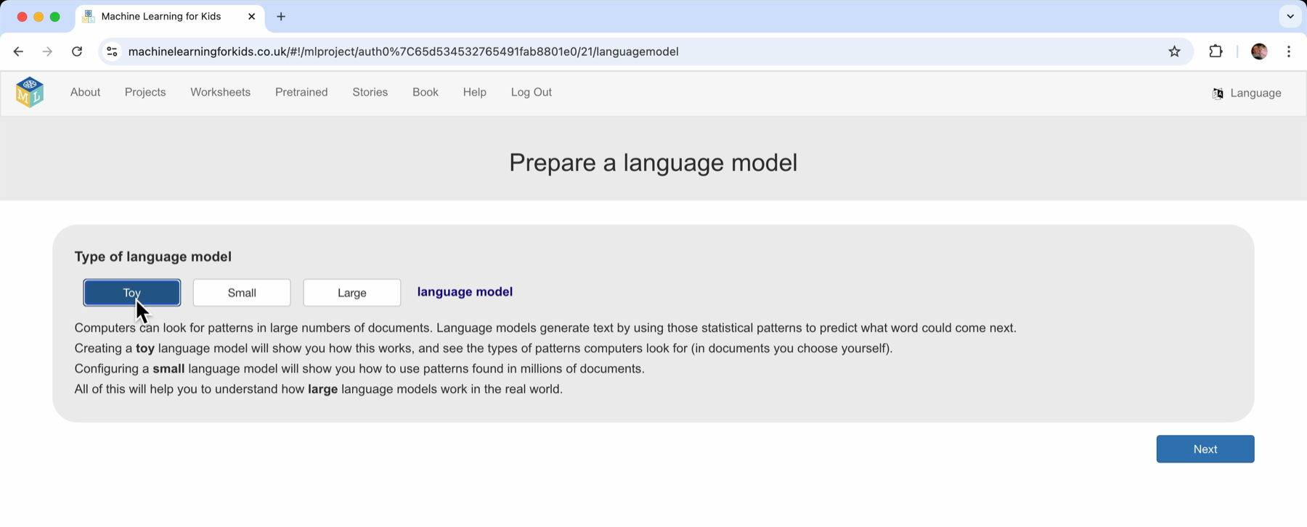Select the Toy language model type
1307x527 pixels.
tap(131, 293)
